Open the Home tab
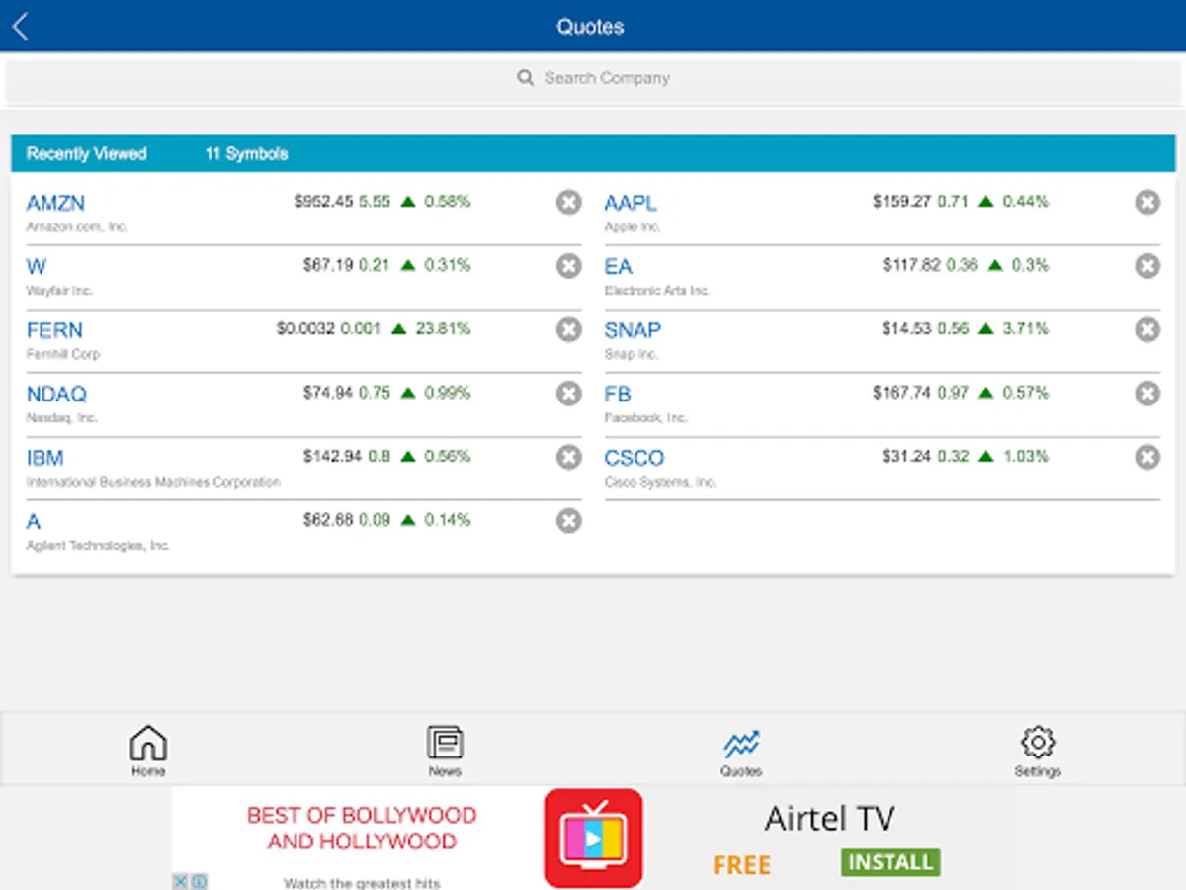The height and width of the screenshot is (890, 1186). pos(148,752)
